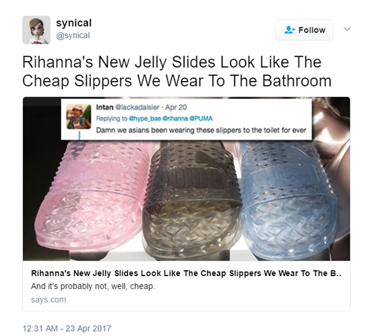This screenshot has height=336, width=370.
Task: Click the synical profile avatar
Action: [36, 30]
